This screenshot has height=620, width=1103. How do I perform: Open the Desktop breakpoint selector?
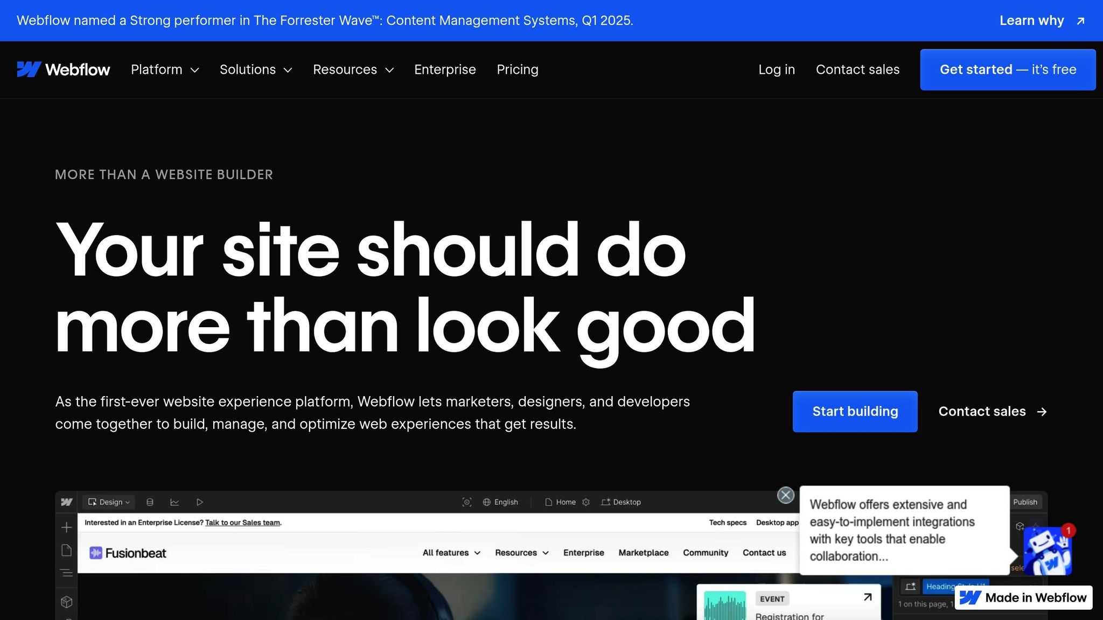[x=621, y=502]
